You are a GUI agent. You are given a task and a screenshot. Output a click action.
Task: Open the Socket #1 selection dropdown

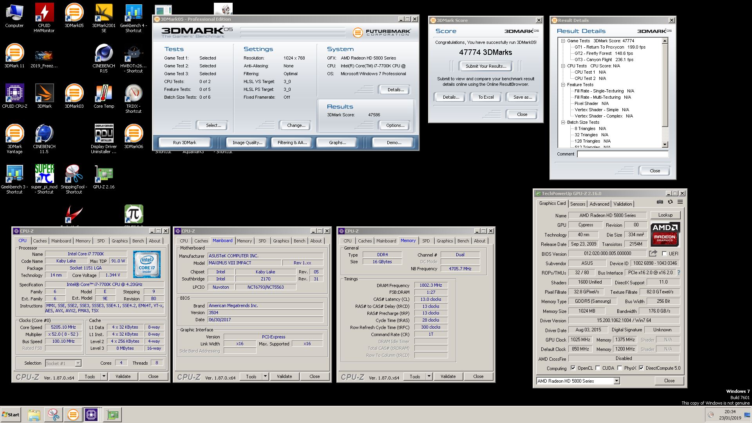pyautogui.click(x=78, y=363)
